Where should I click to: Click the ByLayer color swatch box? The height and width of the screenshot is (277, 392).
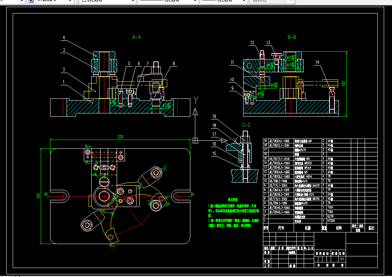click(84, 1)
